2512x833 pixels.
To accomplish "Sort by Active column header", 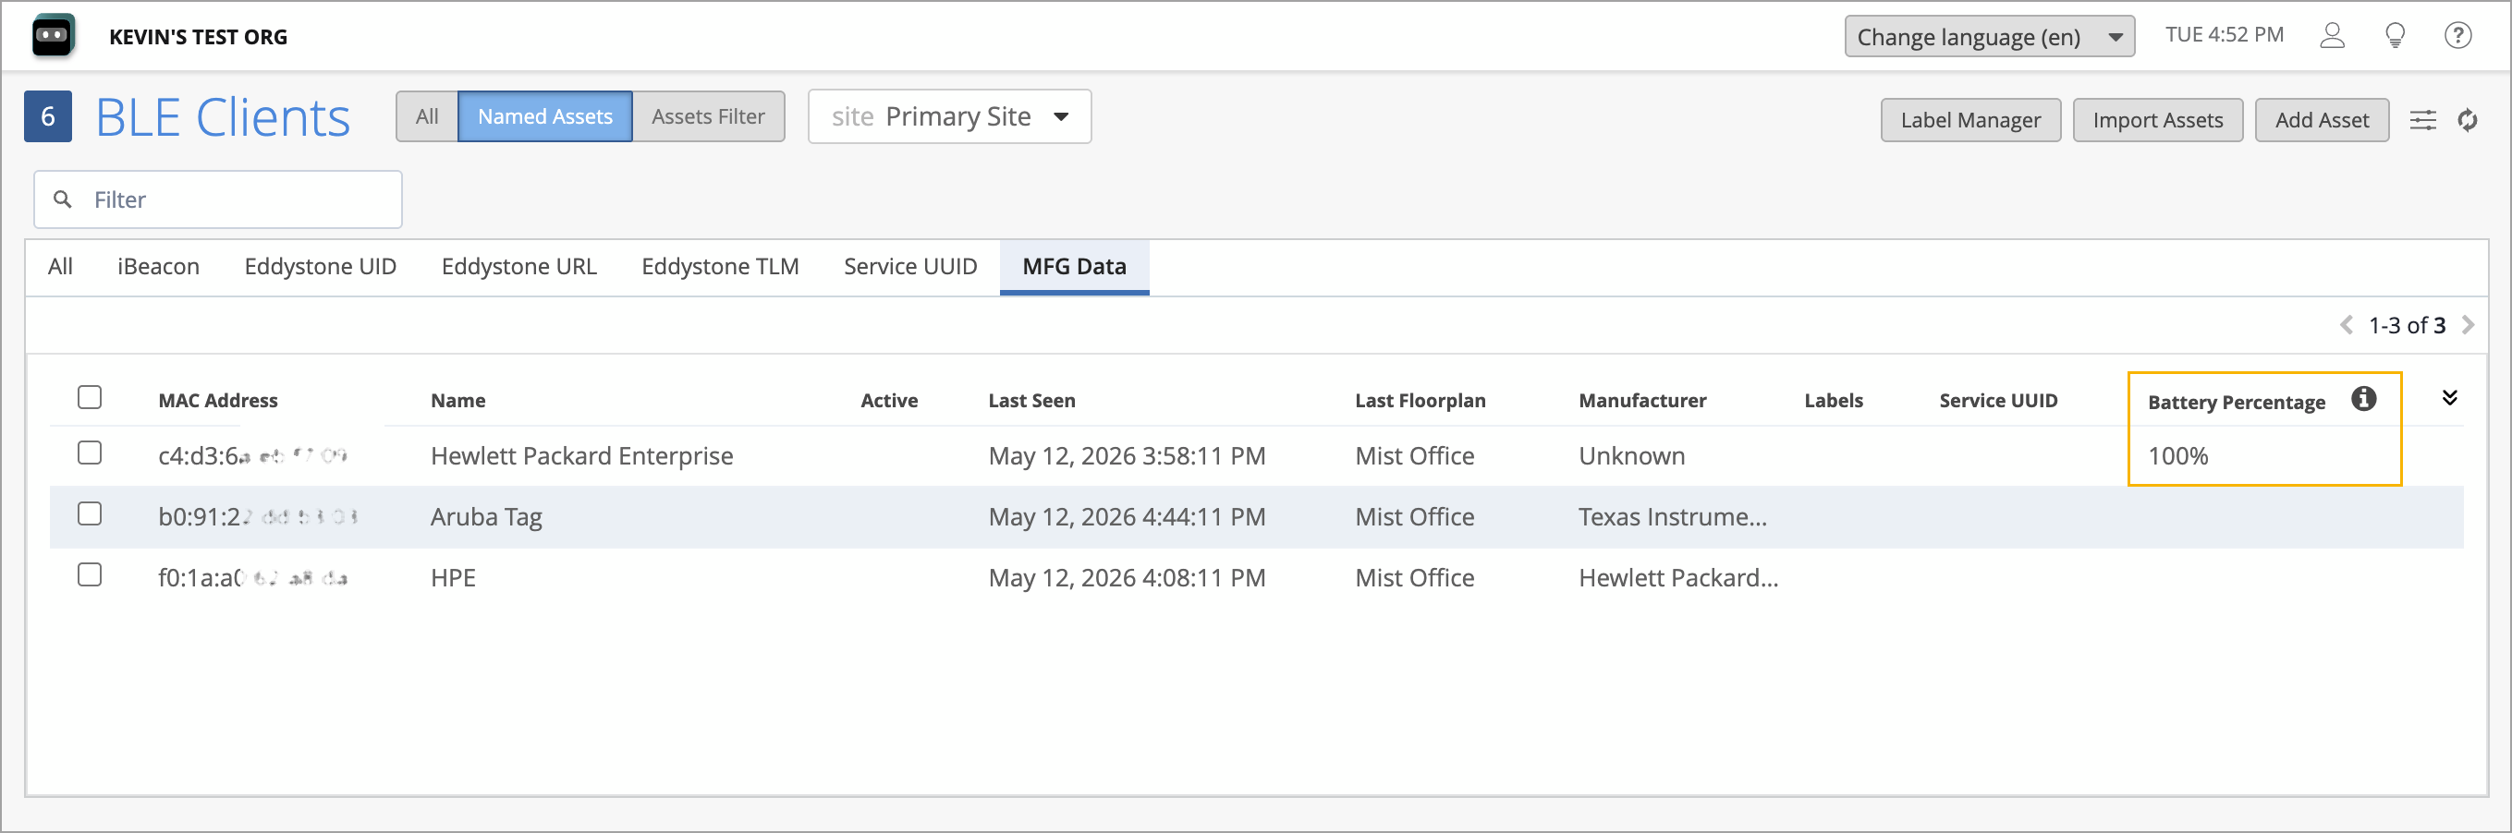I will click(x=888, y=401).
